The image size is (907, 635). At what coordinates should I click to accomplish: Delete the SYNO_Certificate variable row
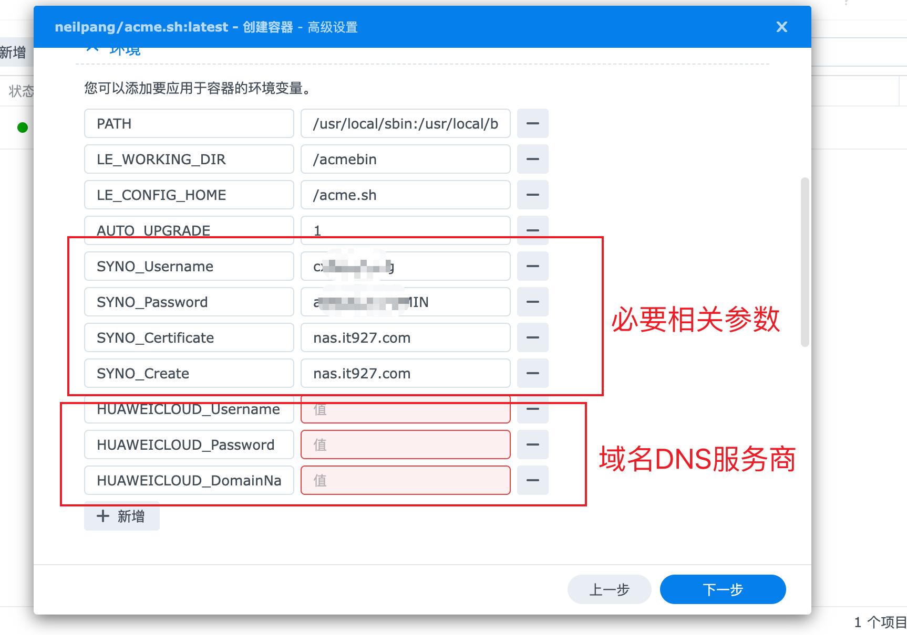click(532, 337)
